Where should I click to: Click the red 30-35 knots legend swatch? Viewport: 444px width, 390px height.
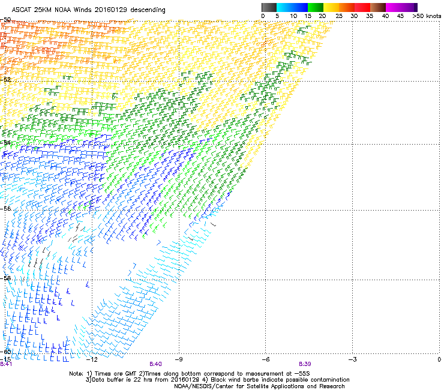(362, 7)
